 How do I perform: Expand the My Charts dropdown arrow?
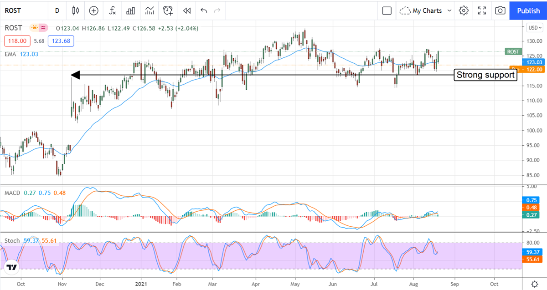coord(449,10)
